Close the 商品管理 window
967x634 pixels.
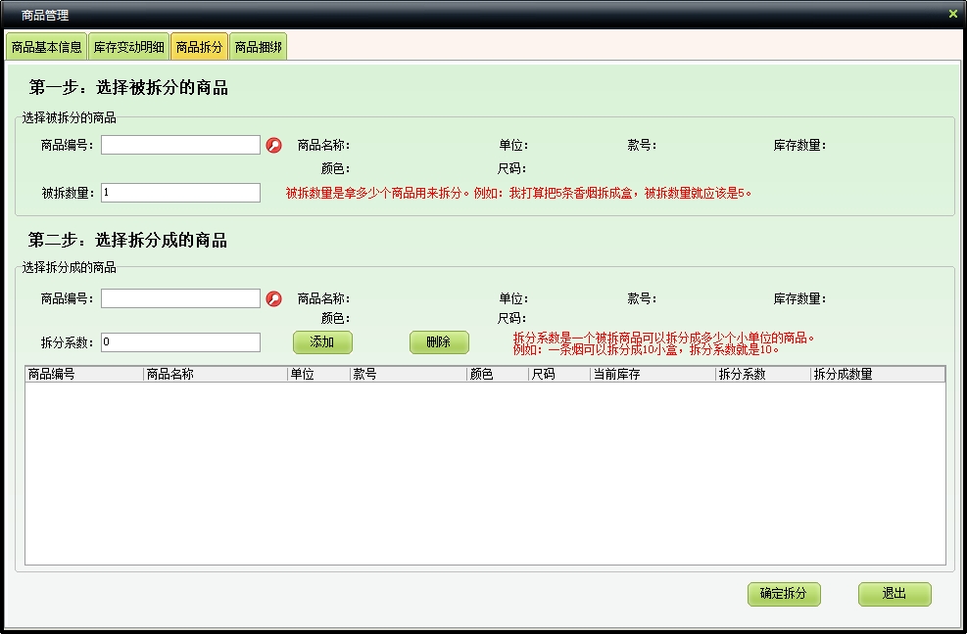(x=952, y=14)
